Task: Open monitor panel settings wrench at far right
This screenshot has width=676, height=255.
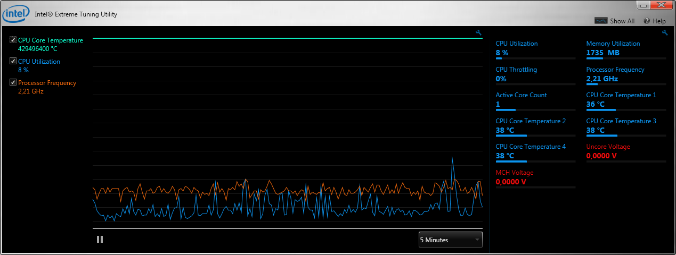Action: (665, 33)
